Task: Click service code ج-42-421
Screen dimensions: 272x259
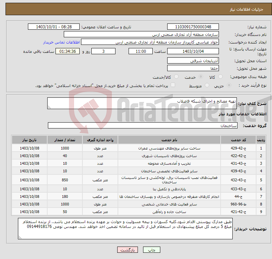Action: (238, 212)
